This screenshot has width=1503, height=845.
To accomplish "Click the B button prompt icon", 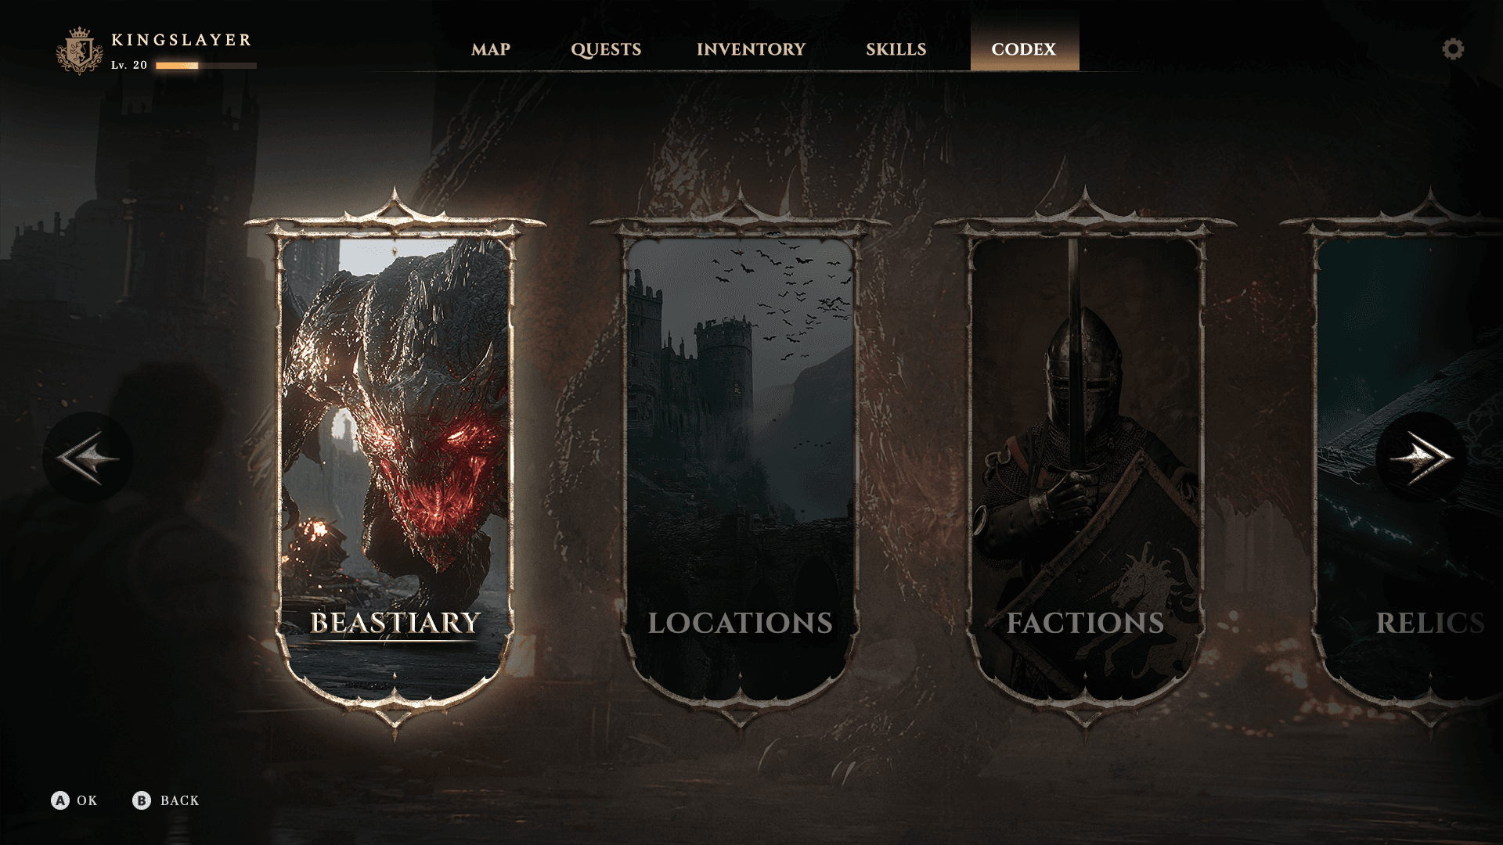I will [x=141, y=800].
